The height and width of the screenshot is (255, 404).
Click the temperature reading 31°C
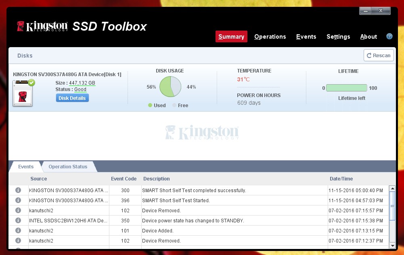243,79
